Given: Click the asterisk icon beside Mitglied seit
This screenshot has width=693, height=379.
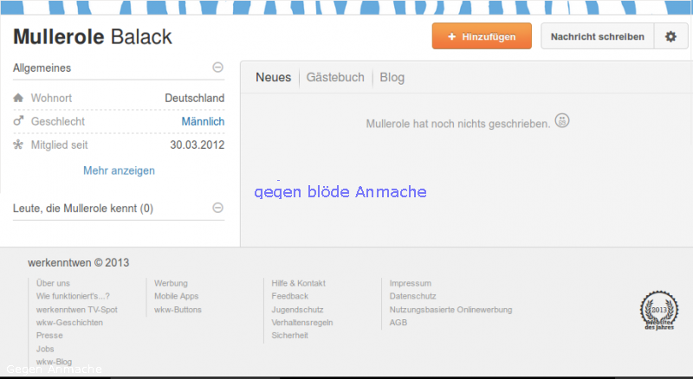Looking at the screenshot, I should click(18, 145).
